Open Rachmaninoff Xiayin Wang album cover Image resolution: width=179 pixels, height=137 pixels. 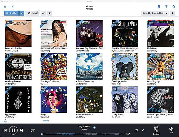54,33
